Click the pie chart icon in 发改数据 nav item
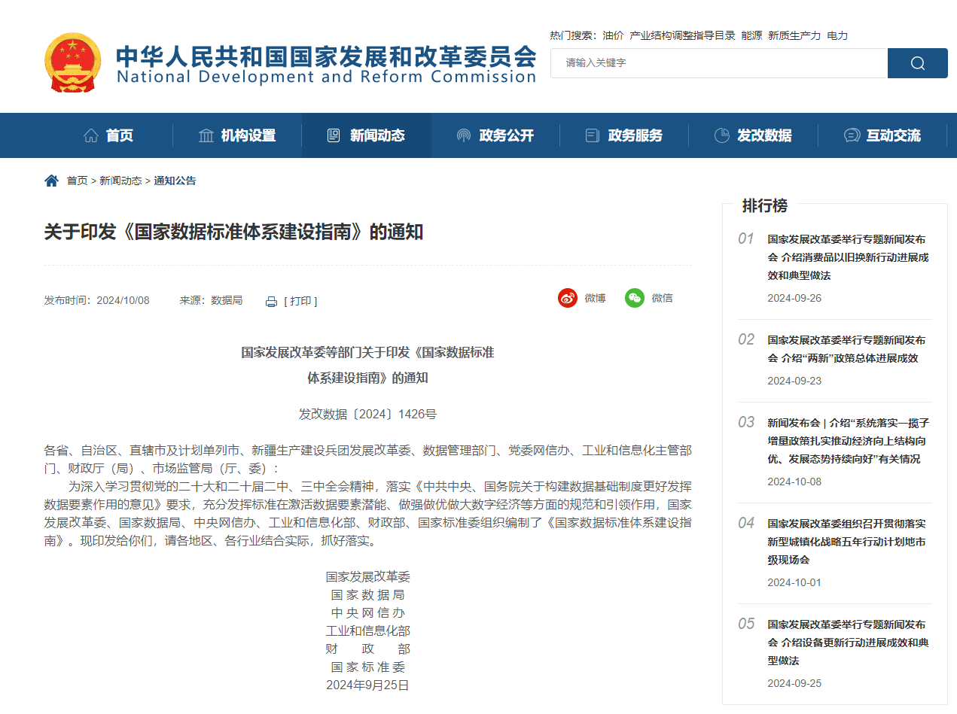 pyautogui.click(x=721, y=135)
